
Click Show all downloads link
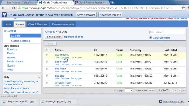174,102
